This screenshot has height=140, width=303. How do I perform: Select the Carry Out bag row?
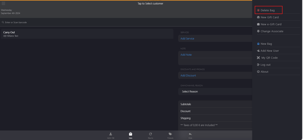coord(87,34)
